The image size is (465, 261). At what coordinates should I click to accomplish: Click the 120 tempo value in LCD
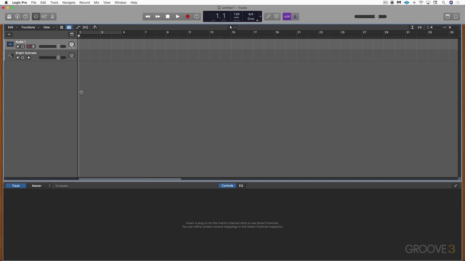tap(236, 14)
